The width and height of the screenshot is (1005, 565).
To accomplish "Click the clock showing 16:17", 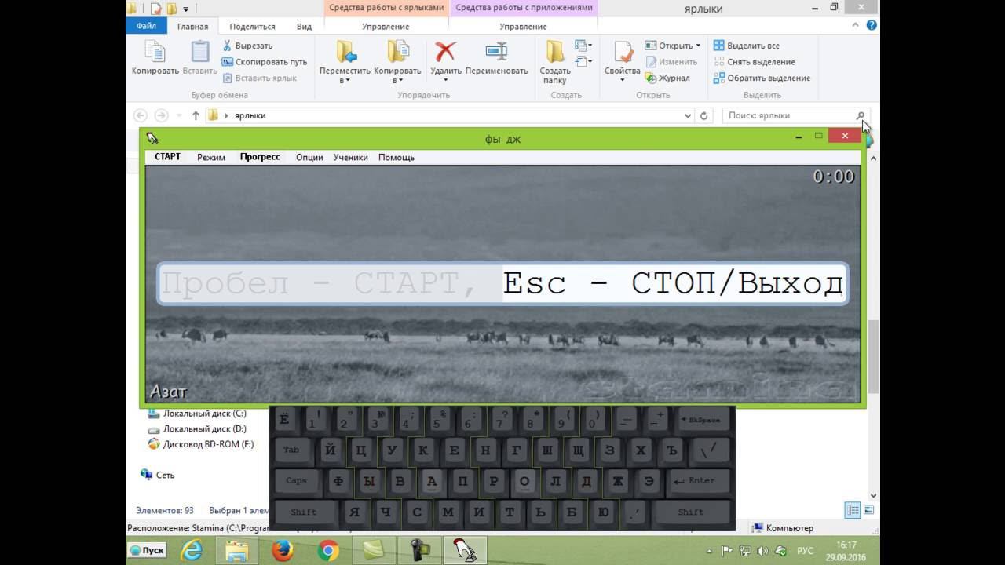I will point(846,545).
